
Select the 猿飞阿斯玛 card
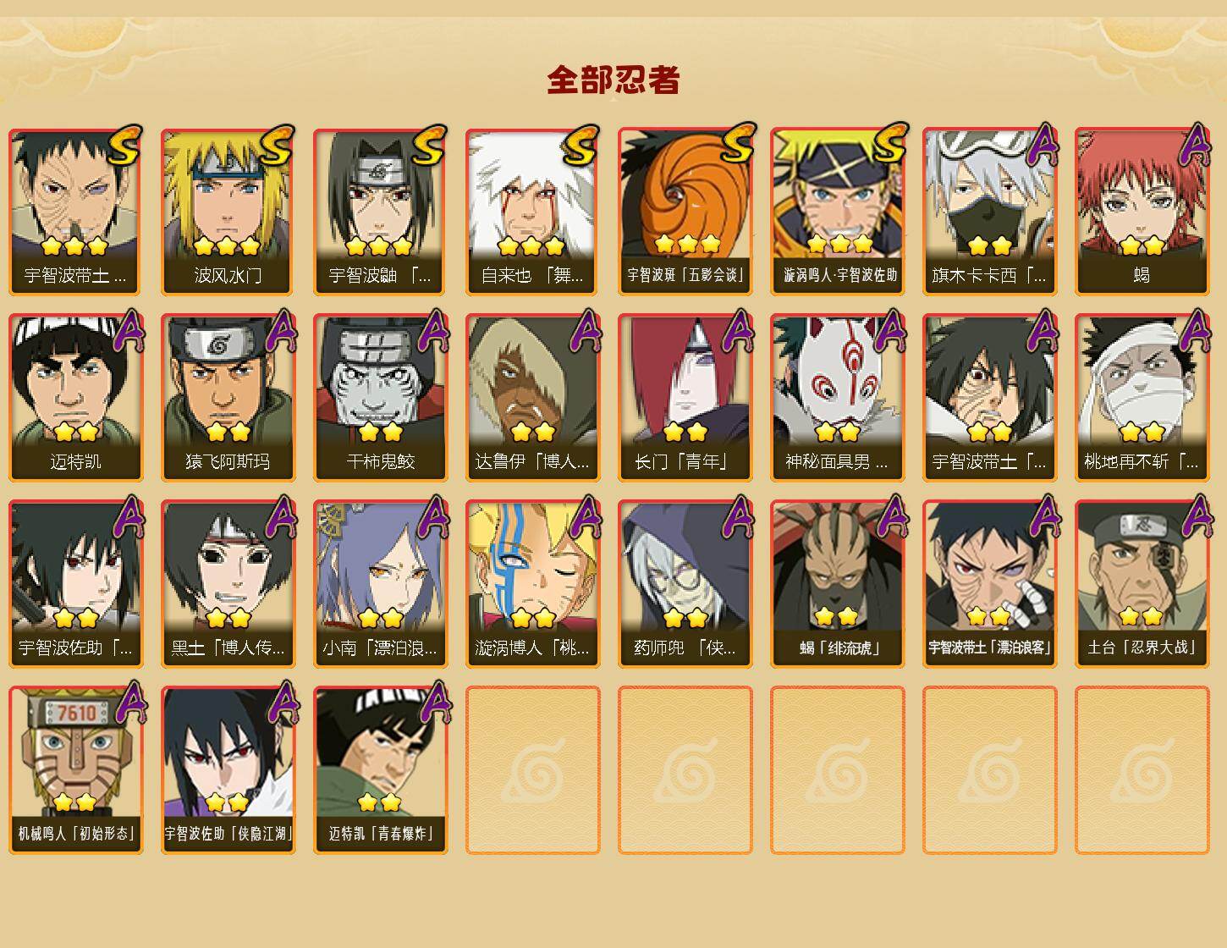228,398
